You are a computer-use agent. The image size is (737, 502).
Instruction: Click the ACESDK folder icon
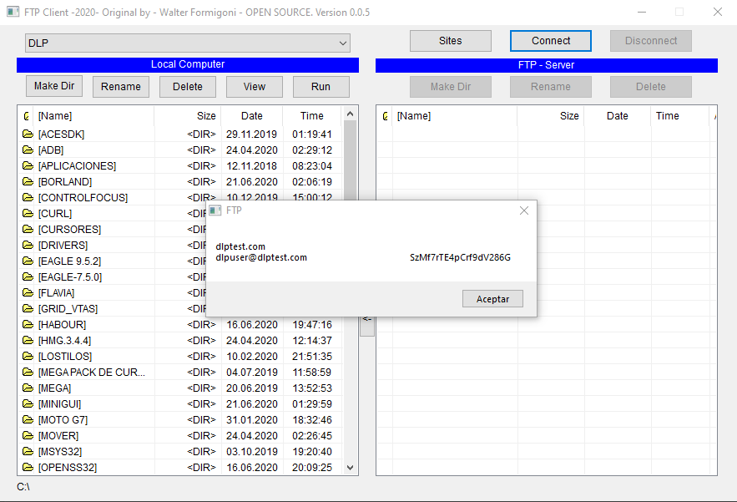28,134
